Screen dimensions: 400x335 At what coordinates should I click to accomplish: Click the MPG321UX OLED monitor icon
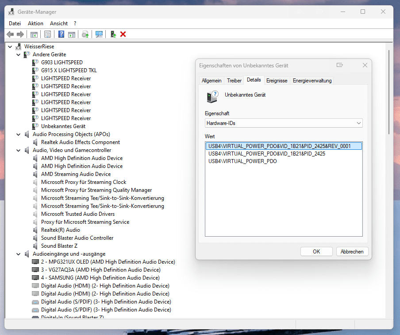35,262
